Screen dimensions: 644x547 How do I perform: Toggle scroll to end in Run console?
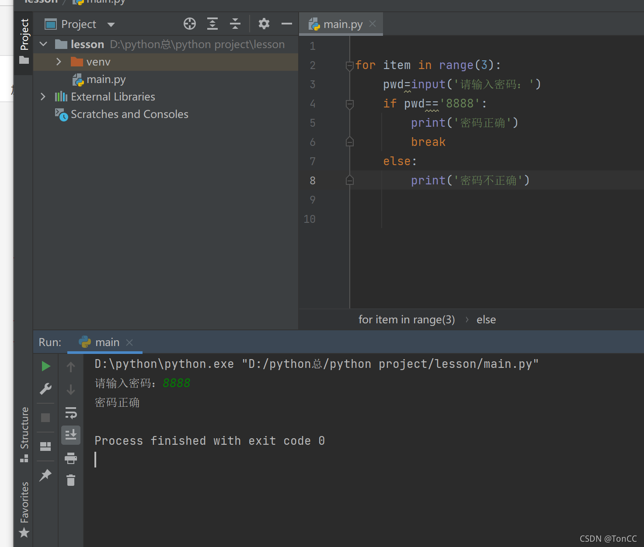click(x=71, y=435)
